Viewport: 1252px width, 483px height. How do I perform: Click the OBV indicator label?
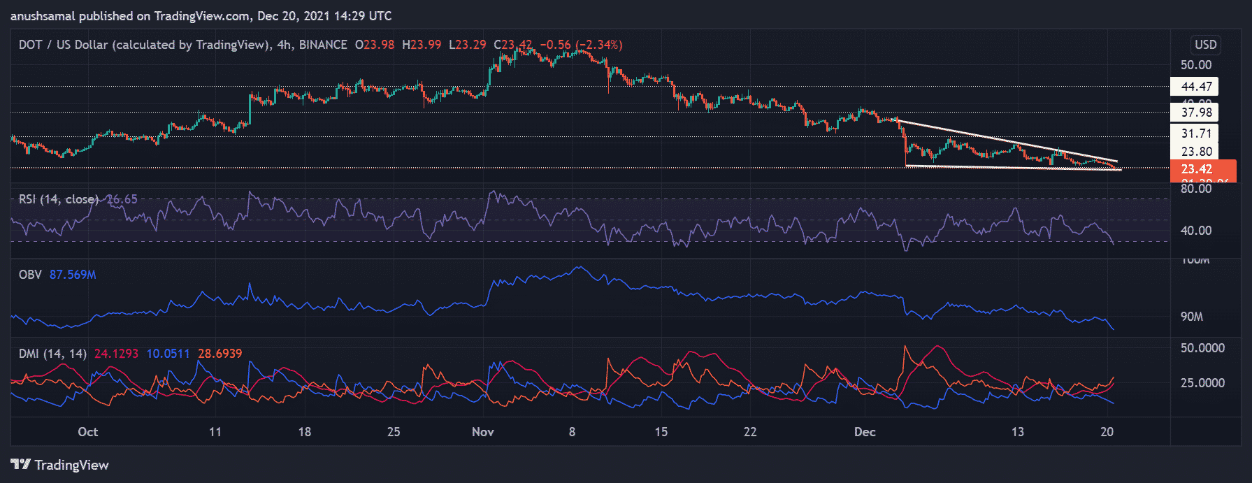tap(30, 275)
